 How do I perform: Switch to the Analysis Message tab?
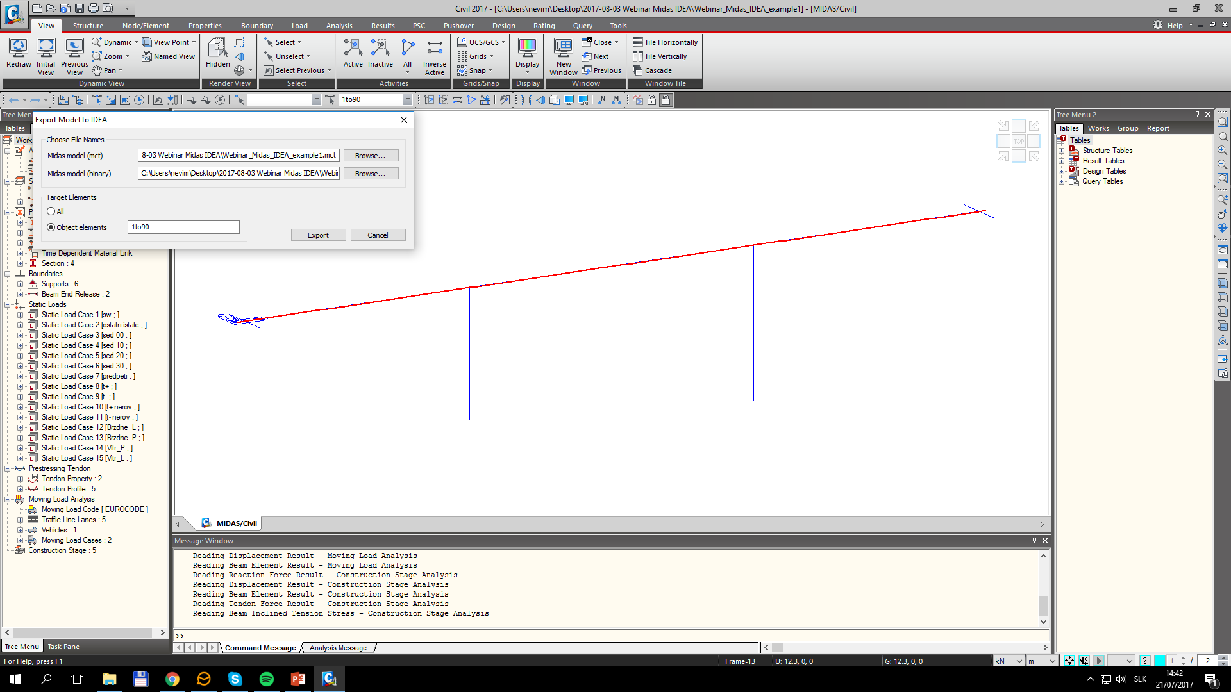(338, 648)
